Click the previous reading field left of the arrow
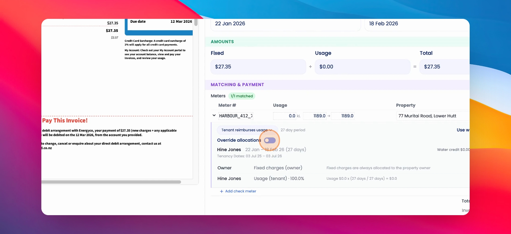The height and width of the screenshot is (234, 511). pyautogui.click(x=315, y=116)
